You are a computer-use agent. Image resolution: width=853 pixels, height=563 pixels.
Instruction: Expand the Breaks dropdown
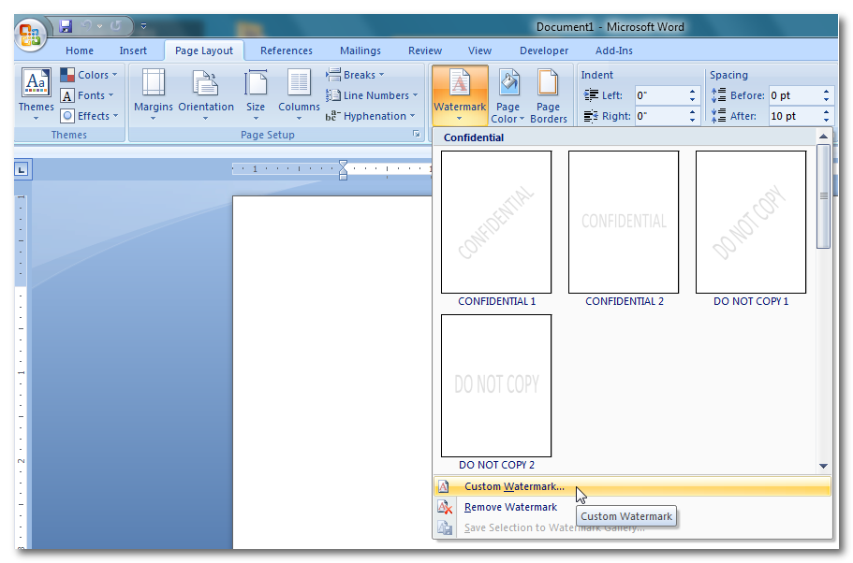(356, 75)
